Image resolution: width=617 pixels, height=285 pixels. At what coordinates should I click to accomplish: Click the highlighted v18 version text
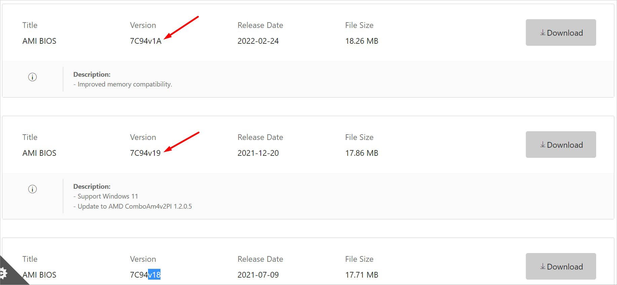154,275
